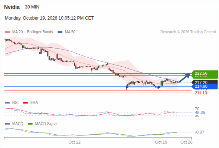The image size is (219, 148).
Task: Click the MA 20 + Bollinger Bands legend swatch
Action: [7, 32]
